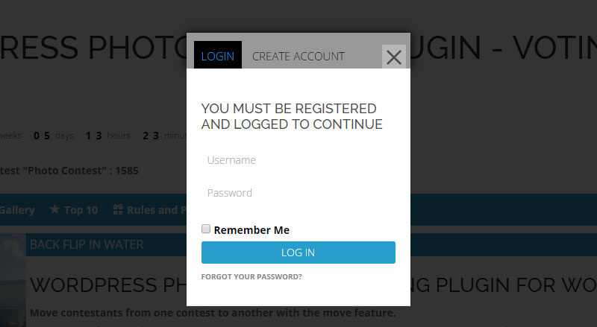This screenshot has width=597, height=327.
Task: Click the Username input field
Action: point(298,160)
